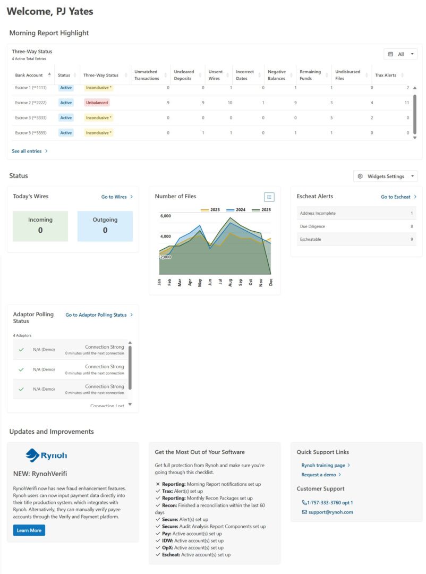The height and width of the screenshot is (574, 426).
Task: Click the Escrow 2 (**2222) row
Action: coord(211,103)
